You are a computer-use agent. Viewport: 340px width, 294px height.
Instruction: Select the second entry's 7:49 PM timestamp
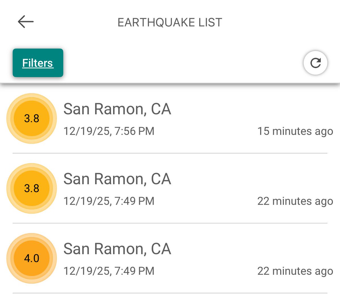pos(109,201)
